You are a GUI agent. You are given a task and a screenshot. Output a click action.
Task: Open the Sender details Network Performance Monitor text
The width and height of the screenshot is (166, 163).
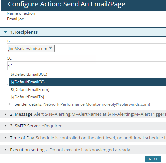pyautogui.click(x=82, y=104)
